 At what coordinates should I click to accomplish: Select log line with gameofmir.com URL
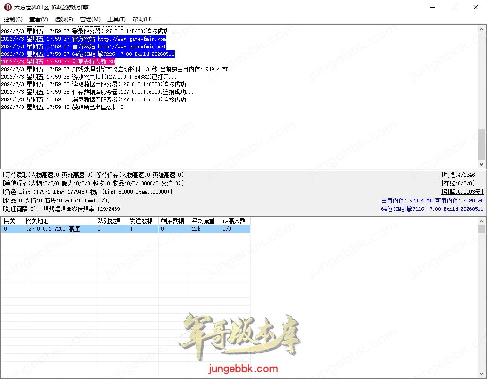[x=84, y=39]
